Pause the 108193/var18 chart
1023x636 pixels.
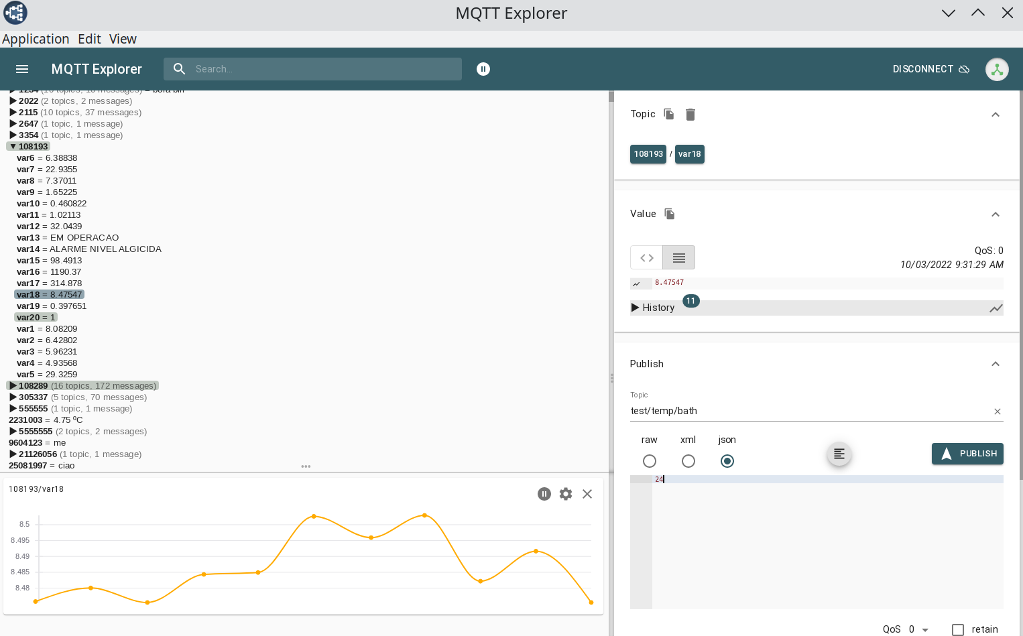point(544,494)
